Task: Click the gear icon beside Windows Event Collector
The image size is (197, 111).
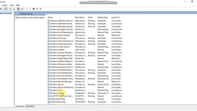Action: [x=49, y=35]
